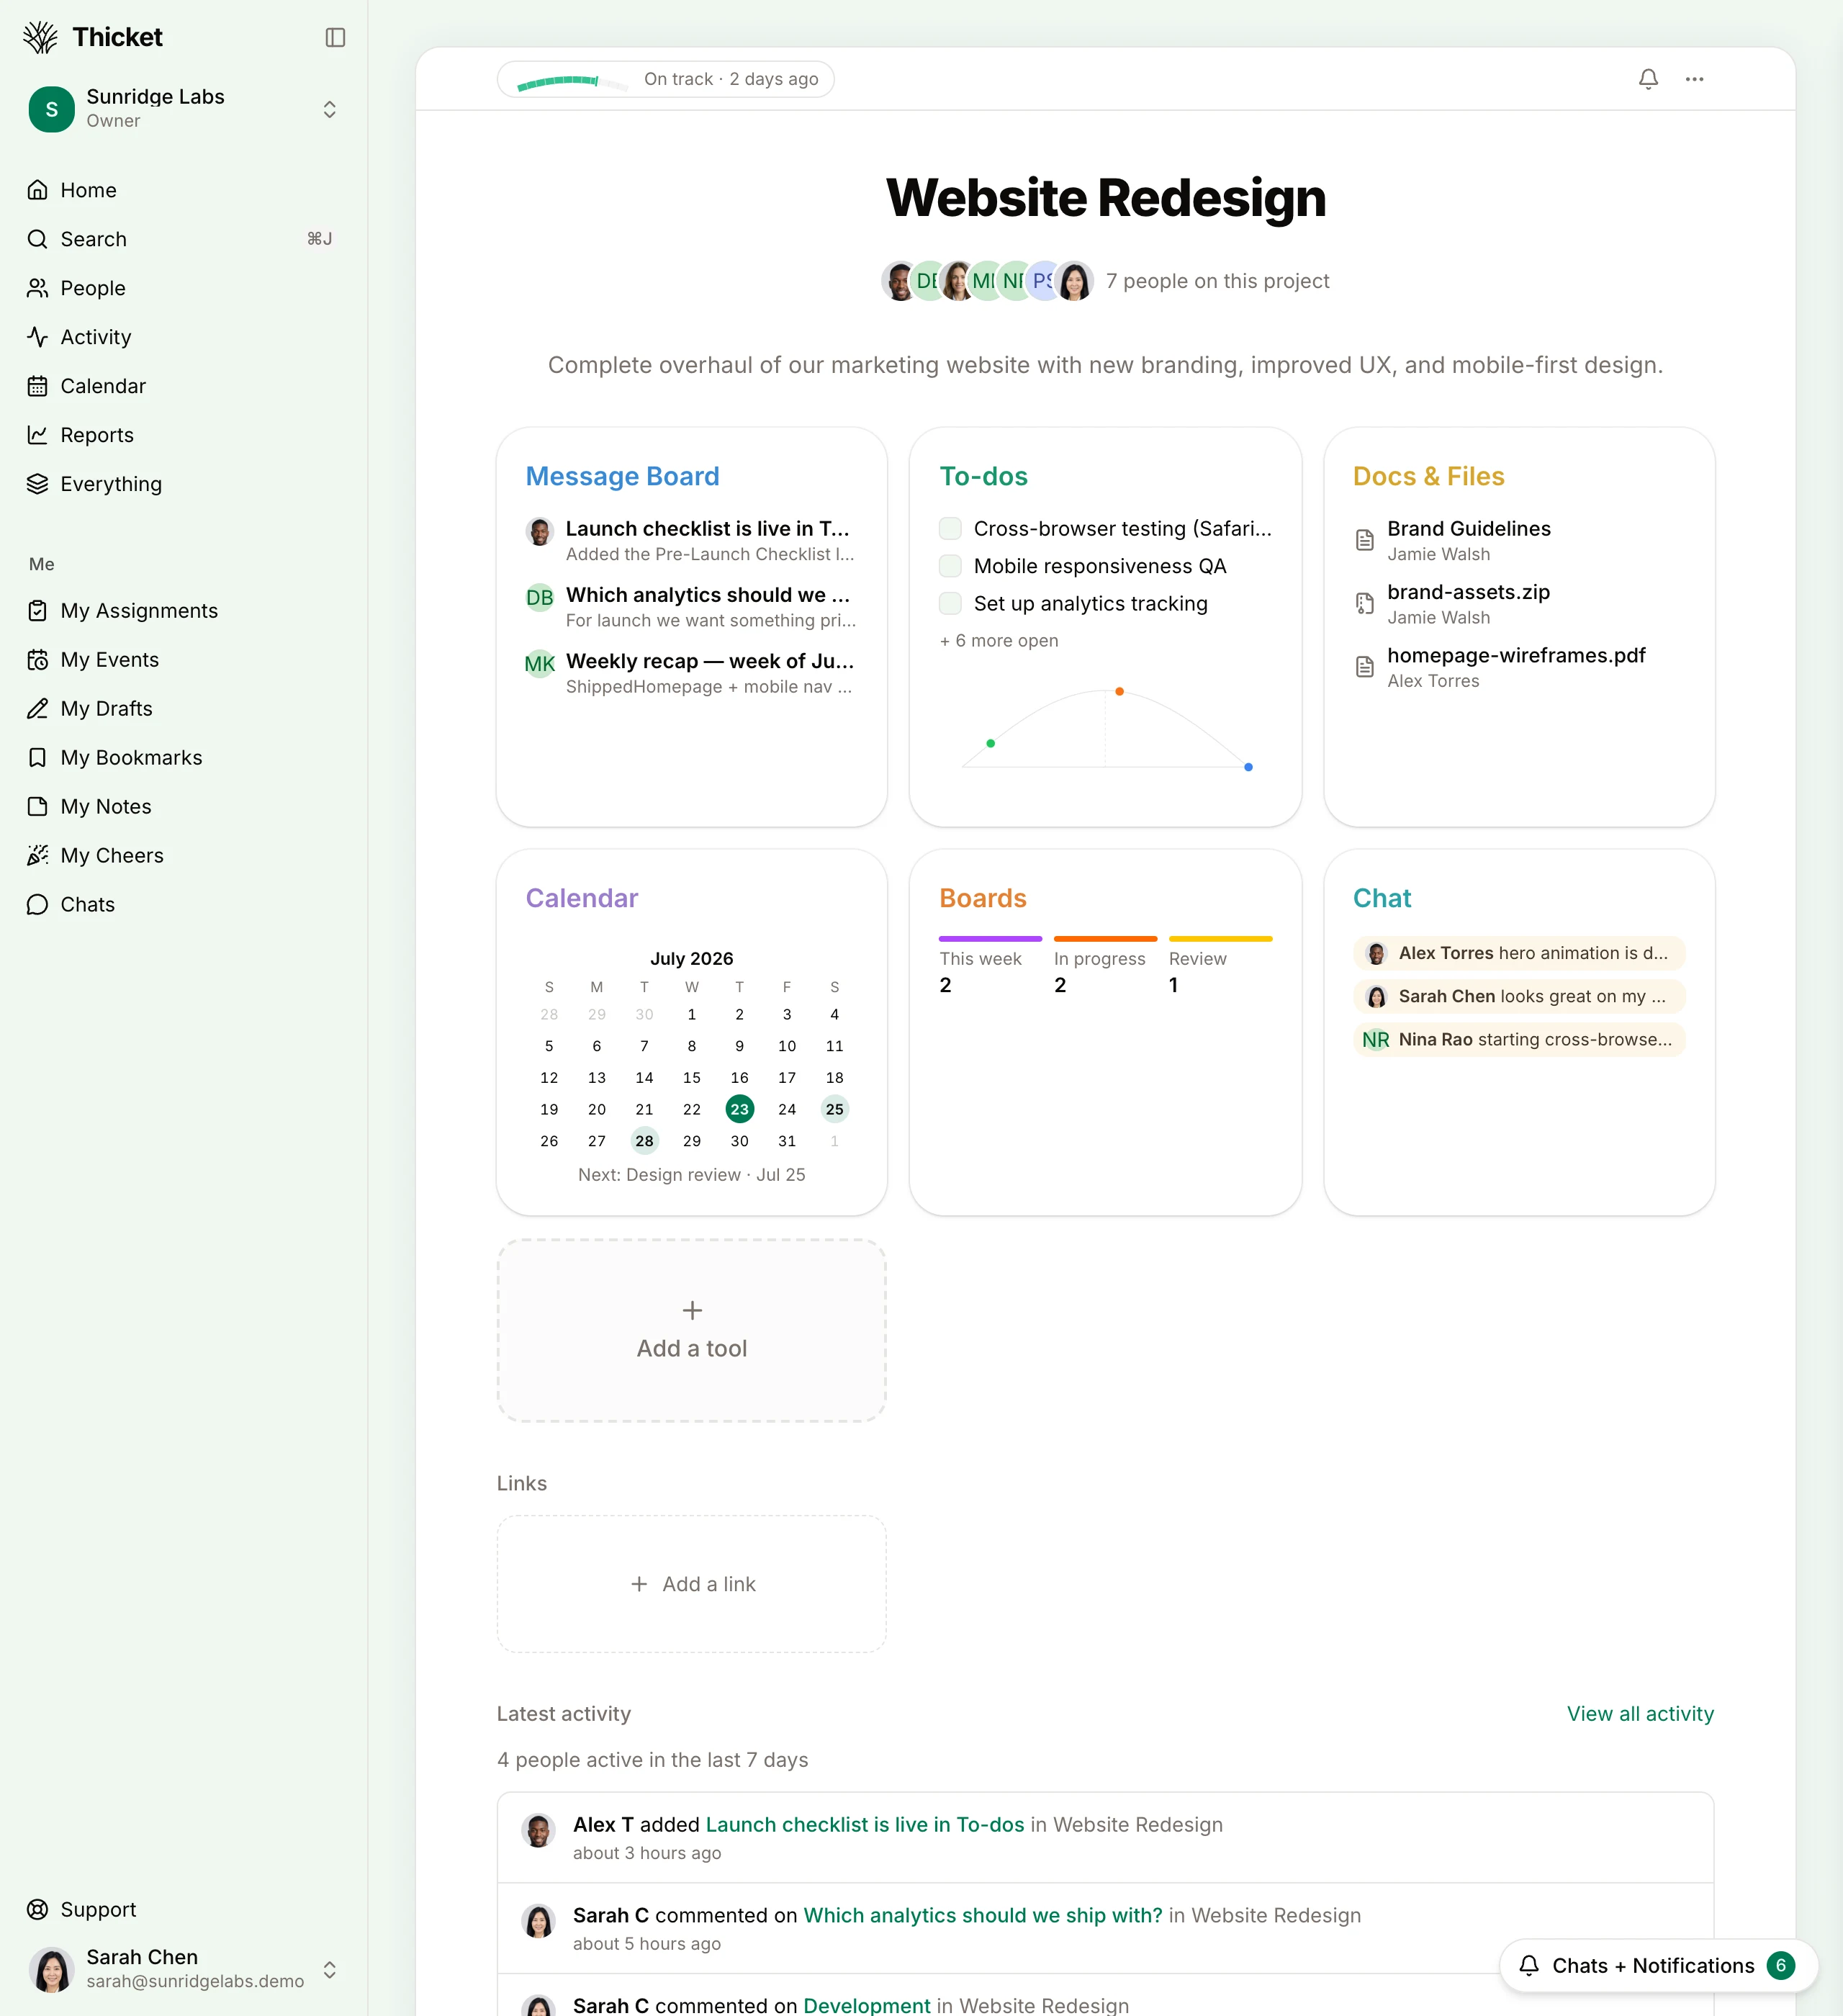The image size is (1843, 2016).
Task: Click the Search magnifier icon
Action: tap(38, 239)
